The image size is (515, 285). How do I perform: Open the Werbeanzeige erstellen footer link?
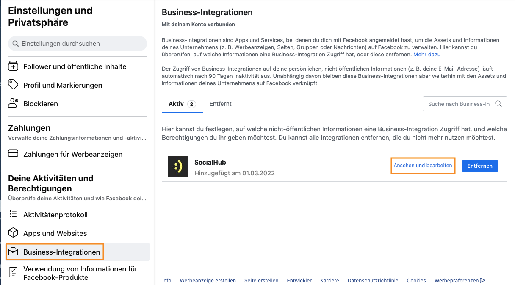[208, 280]
